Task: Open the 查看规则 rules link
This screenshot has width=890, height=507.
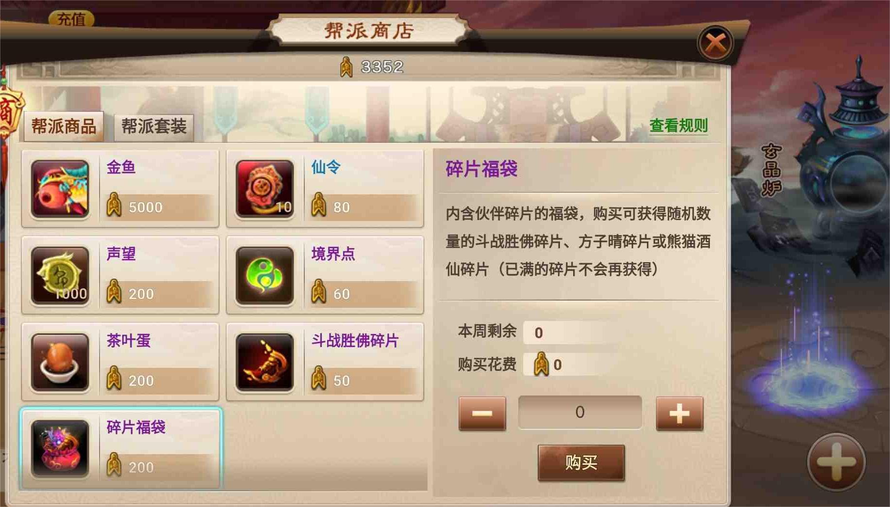Action: pos(678,126)
